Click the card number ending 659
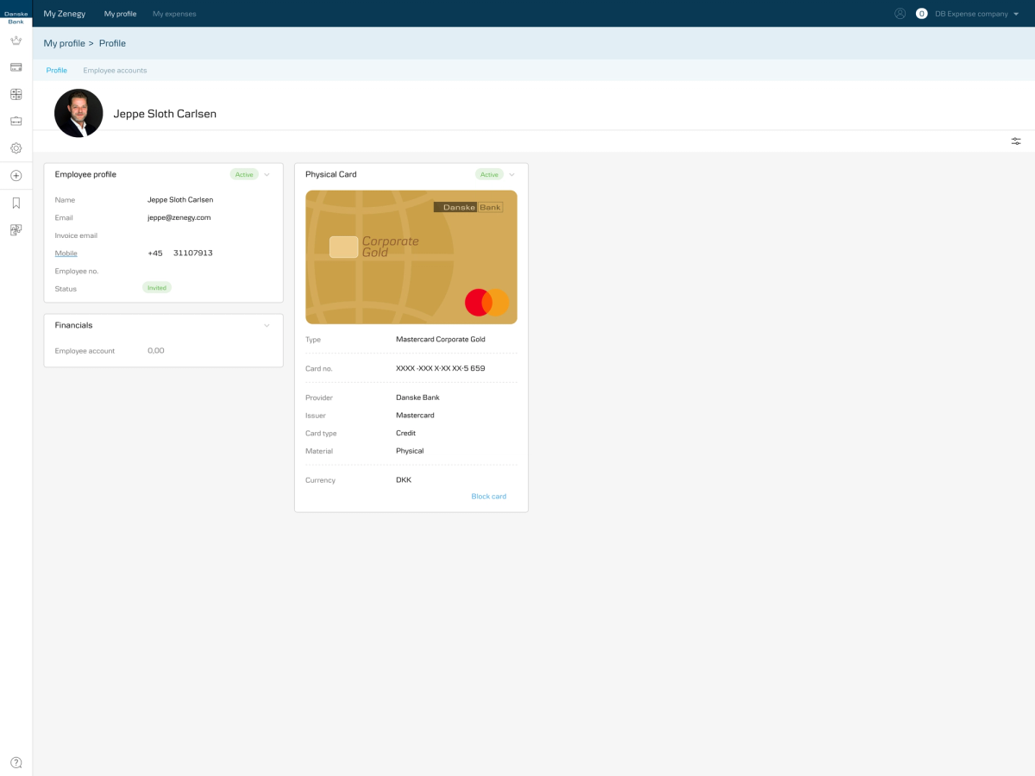This screenshot has width=1035, height=776. (441, 368)
